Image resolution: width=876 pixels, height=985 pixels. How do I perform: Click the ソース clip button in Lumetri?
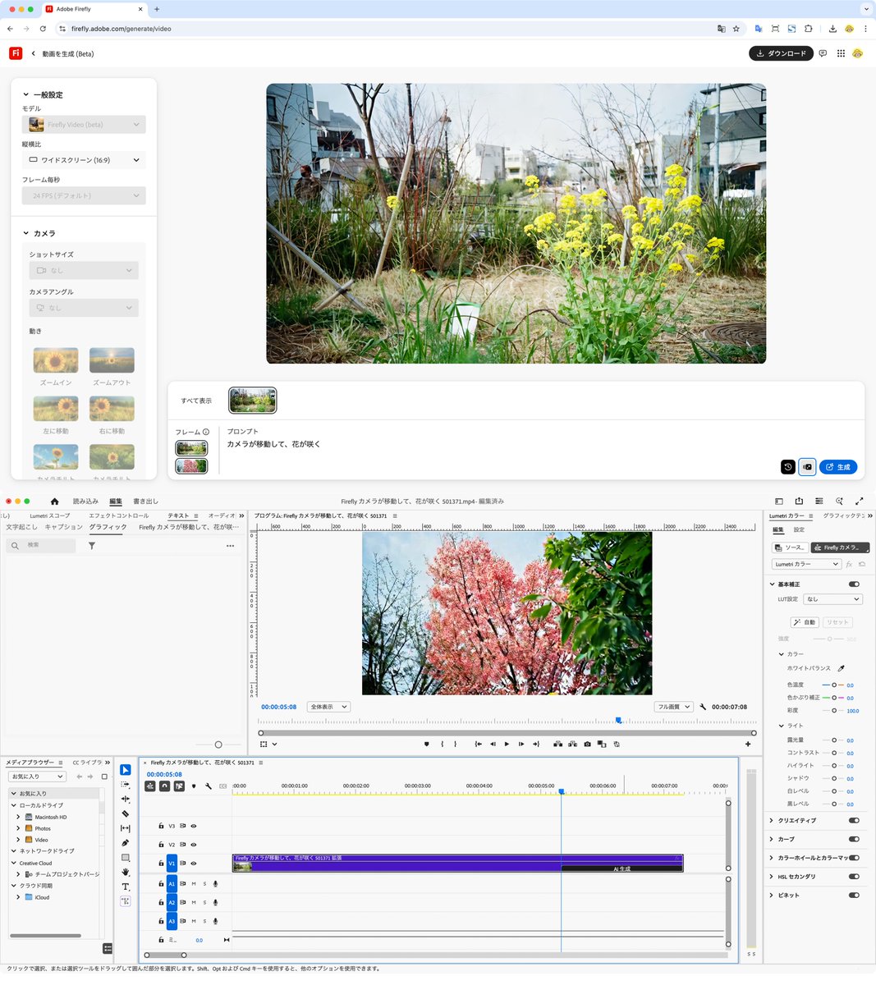click(790, 547)
